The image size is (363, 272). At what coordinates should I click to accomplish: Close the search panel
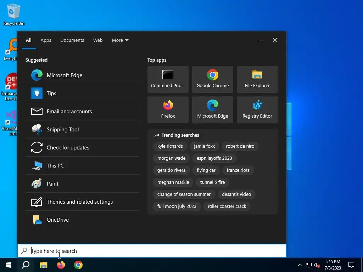click(275, 40)
